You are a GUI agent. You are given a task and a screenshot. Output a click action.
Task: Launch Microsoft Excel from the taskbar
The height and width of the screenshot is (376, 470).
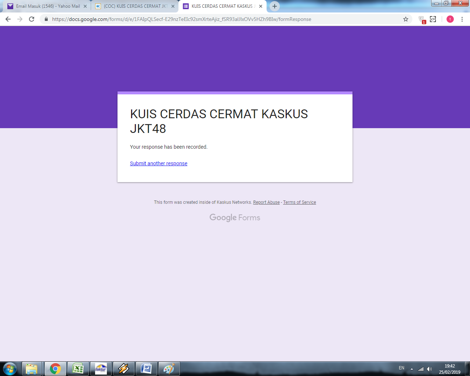(78, 368)
